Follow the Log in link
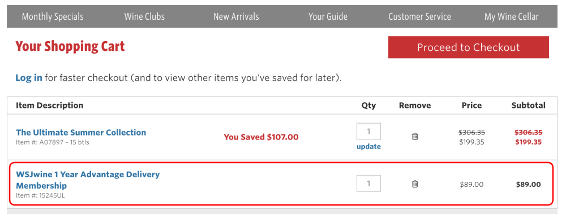This screenshot has height=214, width=566. pyautogui.click(x=29, y=78)
